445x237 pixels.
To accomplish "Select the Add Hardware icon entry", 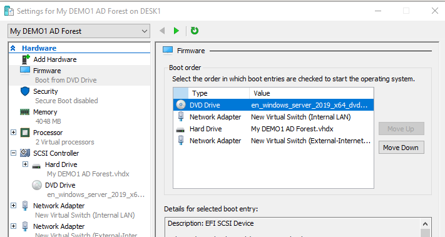I will 26,59.
